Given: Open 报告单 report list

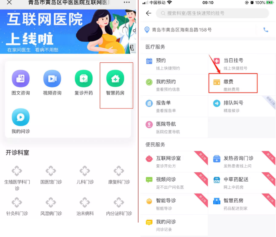Looking at the screenshot, I should (x=174, y=106).
